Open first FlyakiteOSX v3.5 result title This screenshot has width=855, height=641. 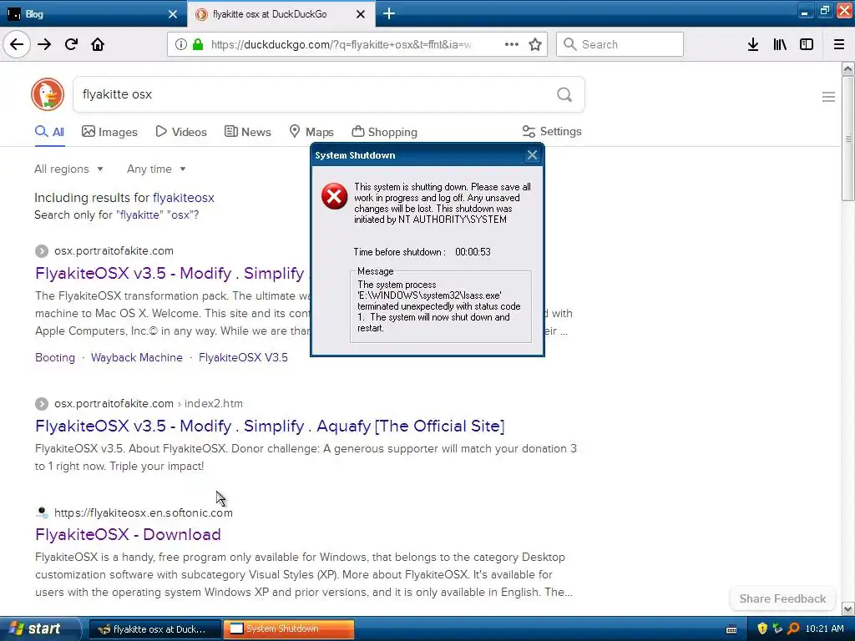169,273
